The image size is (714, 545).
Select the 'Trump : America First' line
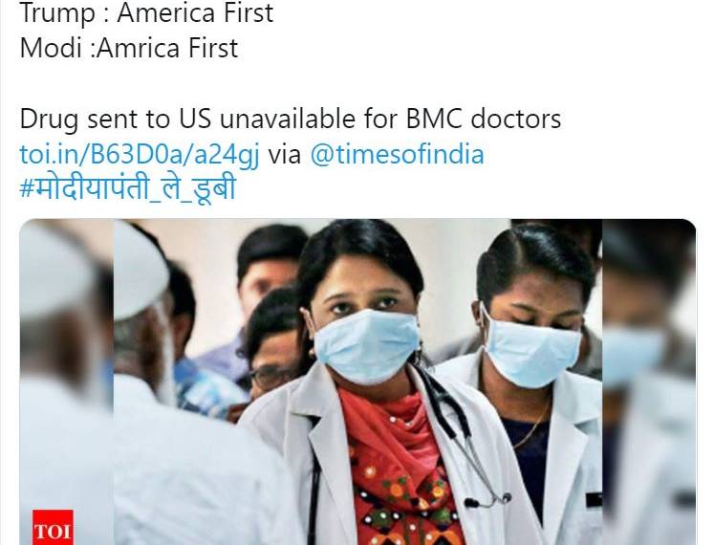click(x=146, y=12)
